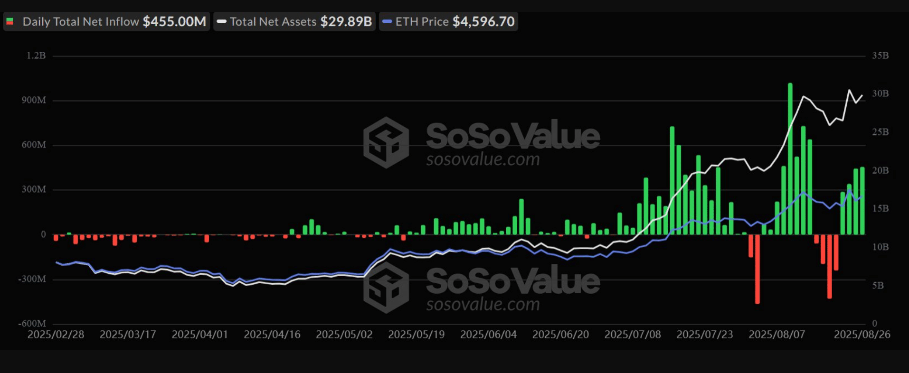Click the red-green Daily Net Inflow legend icon
The height and width of the screenshot is (373, 909).
9,22
